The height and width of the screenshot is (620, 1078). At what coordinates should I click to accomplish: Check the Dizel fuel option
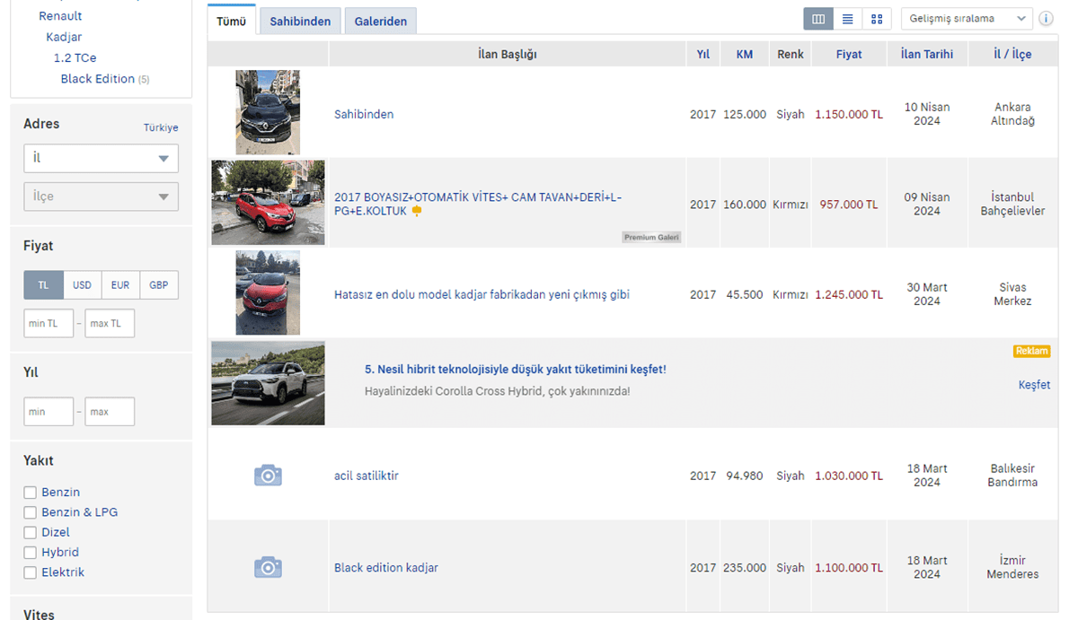click(x=31, y=533)
